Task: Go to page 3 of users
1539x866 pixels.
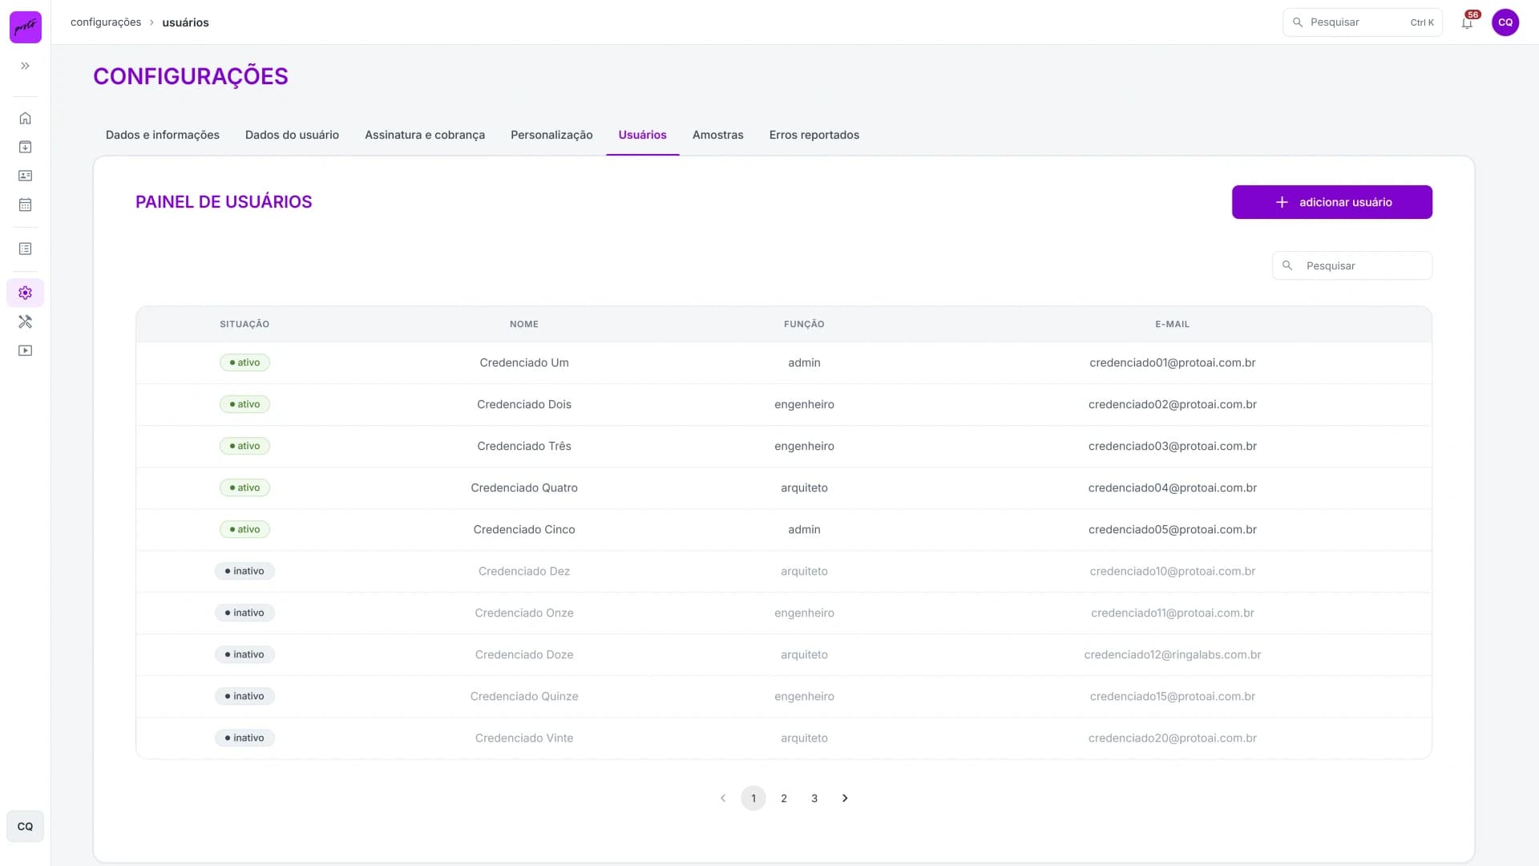Action: (x=814, y=798)
